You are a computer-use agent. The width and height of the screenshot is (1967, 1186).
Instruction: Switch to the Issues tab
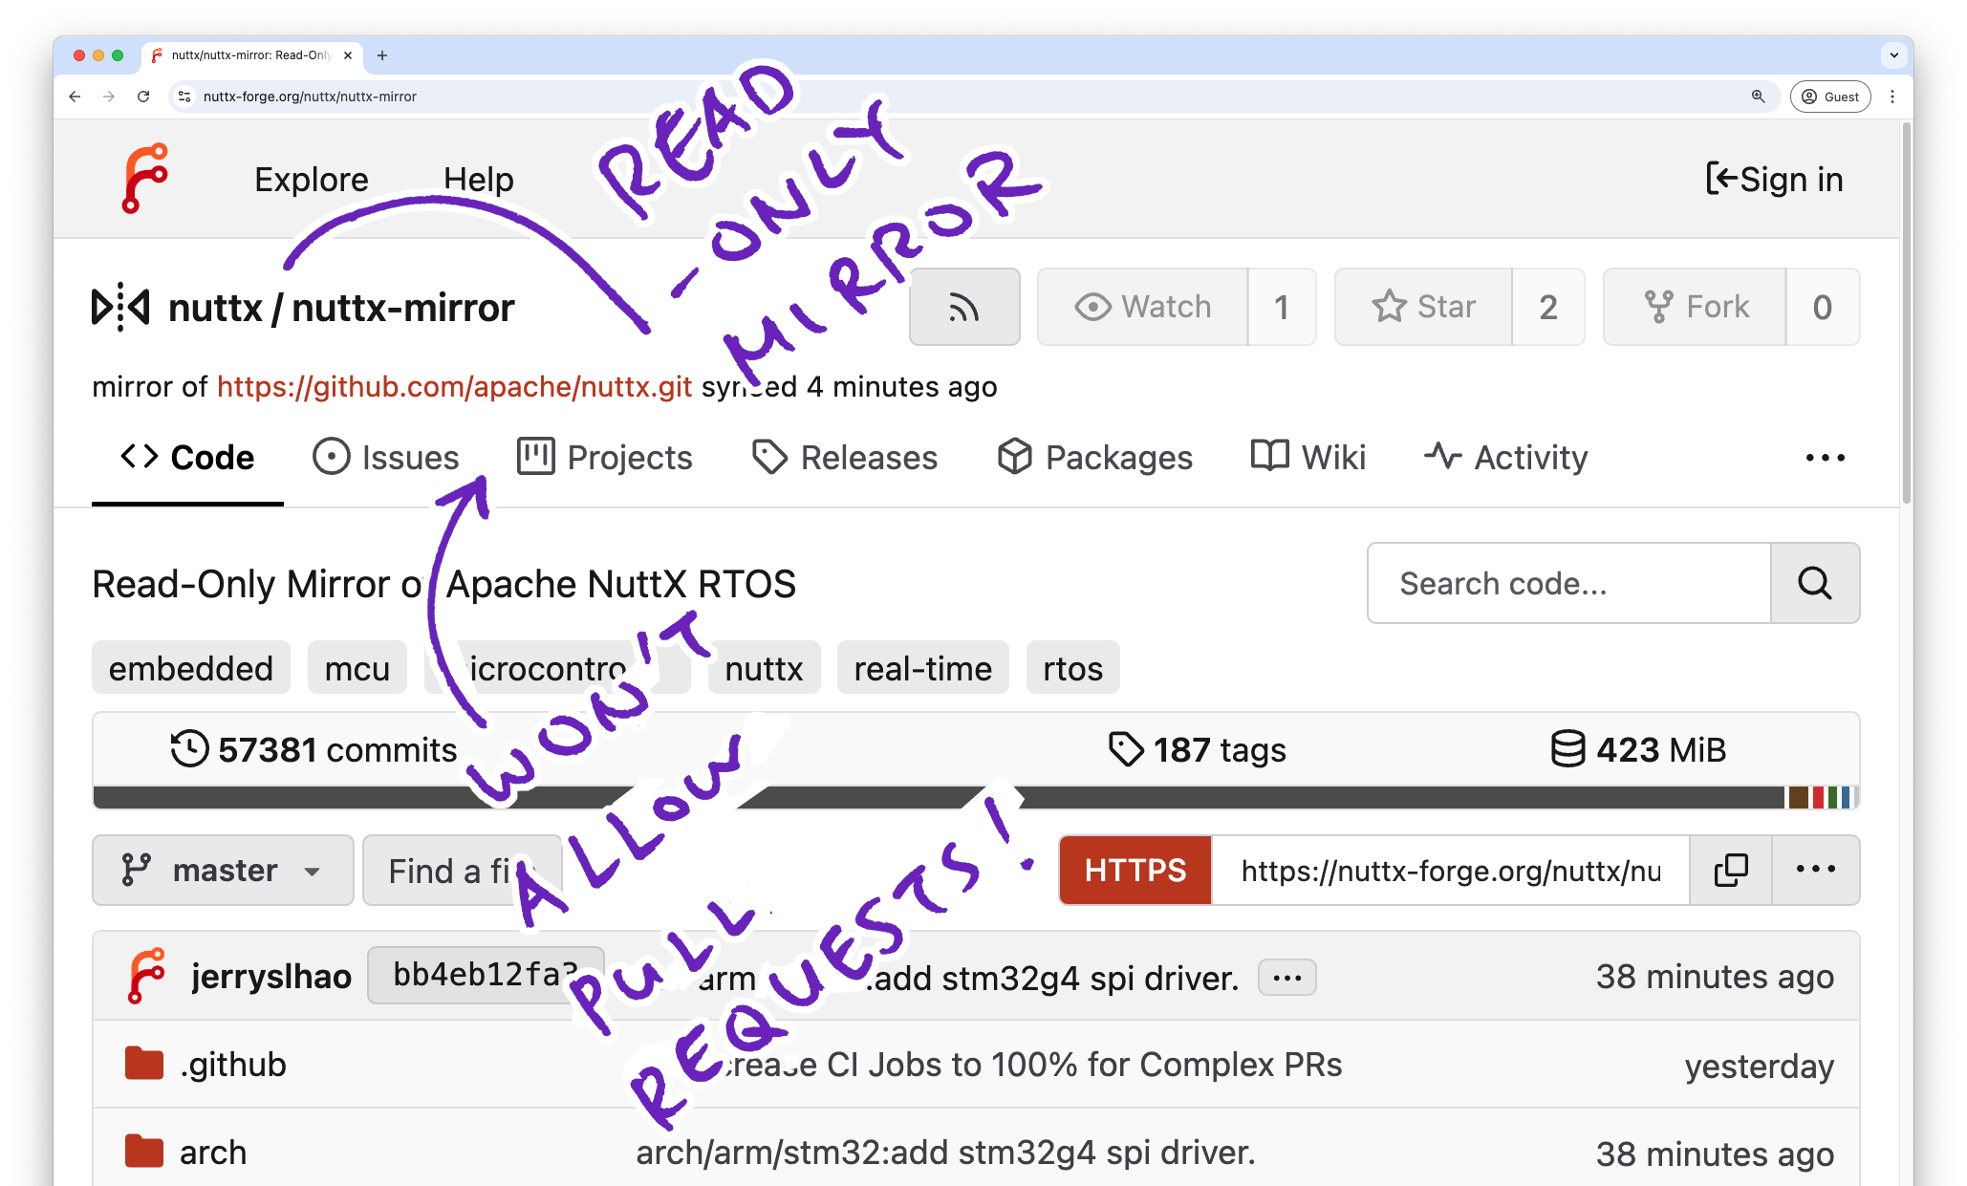(386, 458)
